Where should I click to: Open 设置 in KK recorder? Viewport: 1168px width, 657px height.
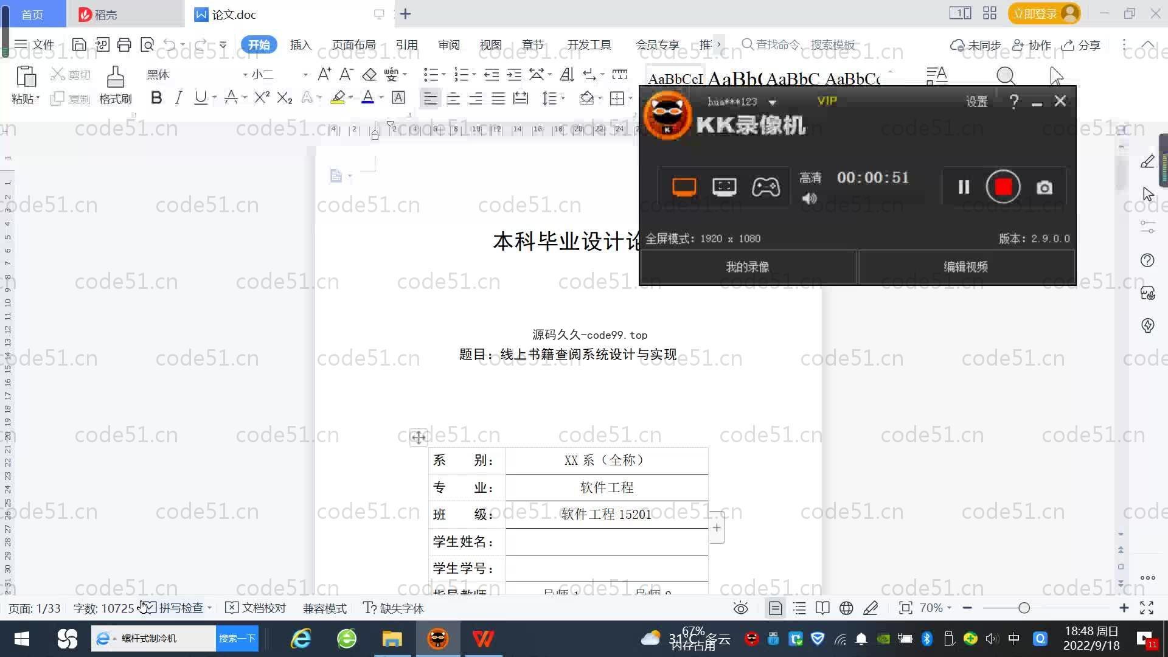coord(976,102)
